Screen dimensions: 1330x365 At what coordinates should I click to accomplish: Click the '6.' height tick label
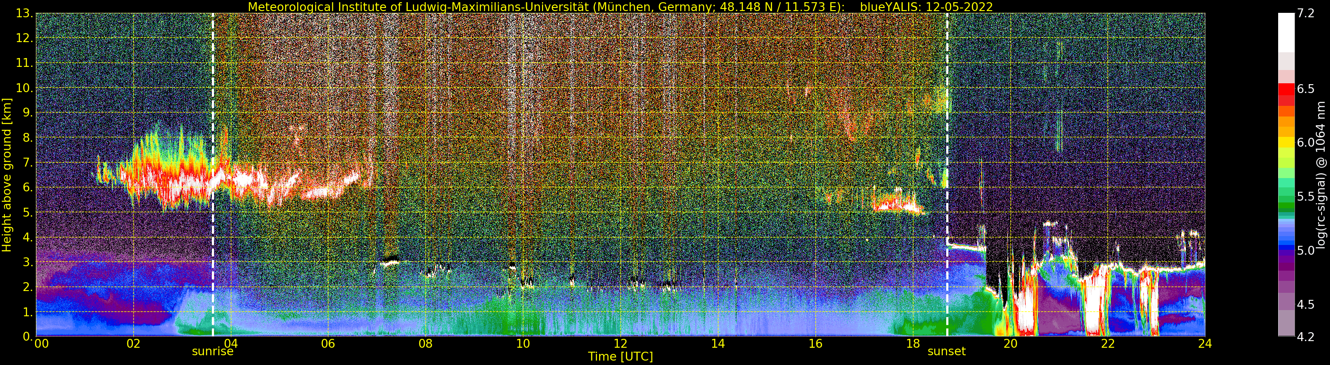click(28, 187)
